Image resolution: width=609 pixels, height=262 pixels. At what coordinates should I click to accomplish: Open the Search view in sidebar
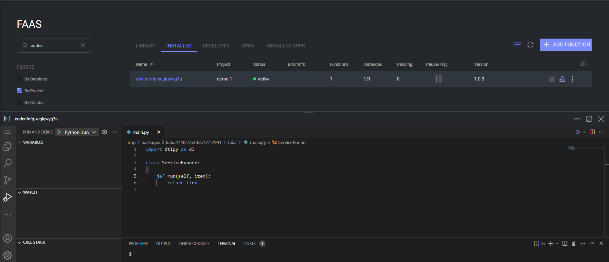(x=8, y=163)
